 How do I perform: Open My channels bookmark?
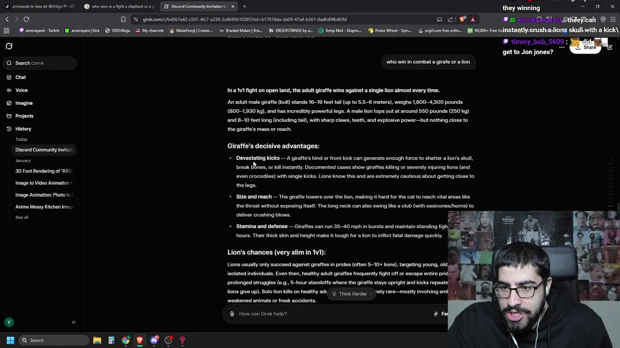point(149,30)
